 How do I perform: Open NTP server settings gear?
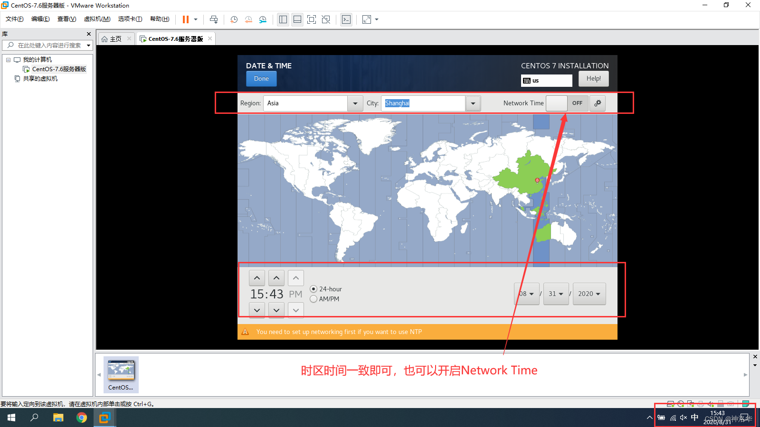[598, 103]
